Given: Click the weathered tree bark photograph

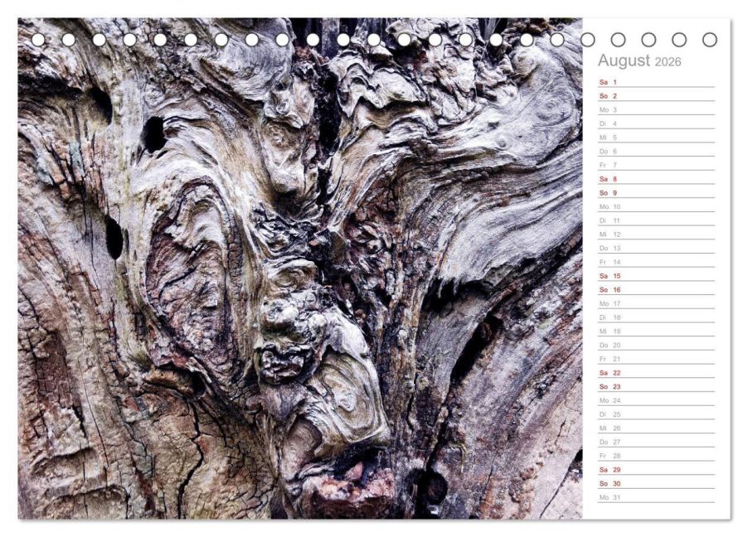Looking at the screenshot, I should point(300,268).
